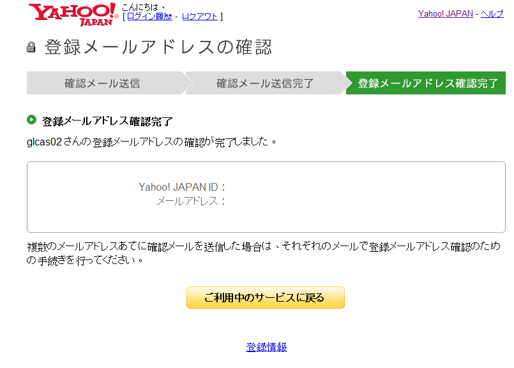Click the 複数のメールアドレス notice paragraph
The height and width of the screenshot is (368, 514).
tap(263, 253)
